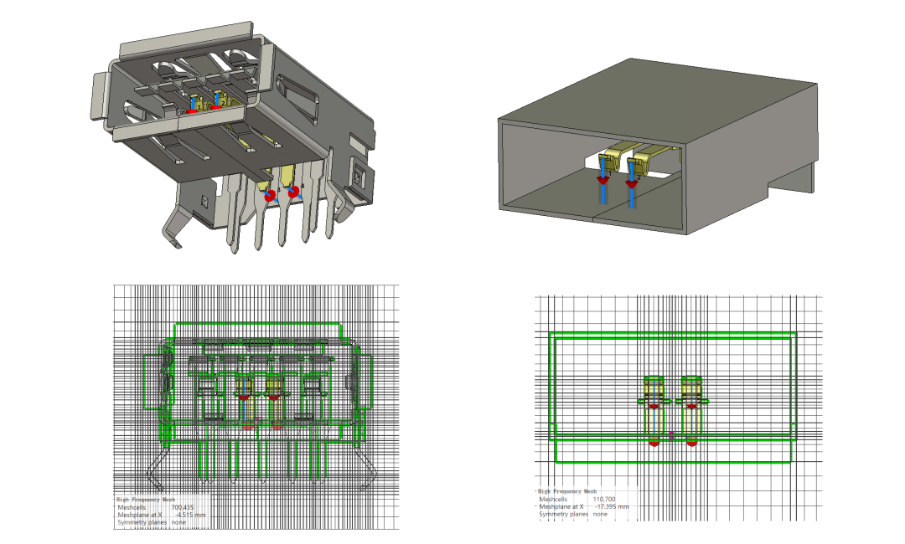Select port 3 red marker at connector pins

pyautogui.click(x=270, y=196)
